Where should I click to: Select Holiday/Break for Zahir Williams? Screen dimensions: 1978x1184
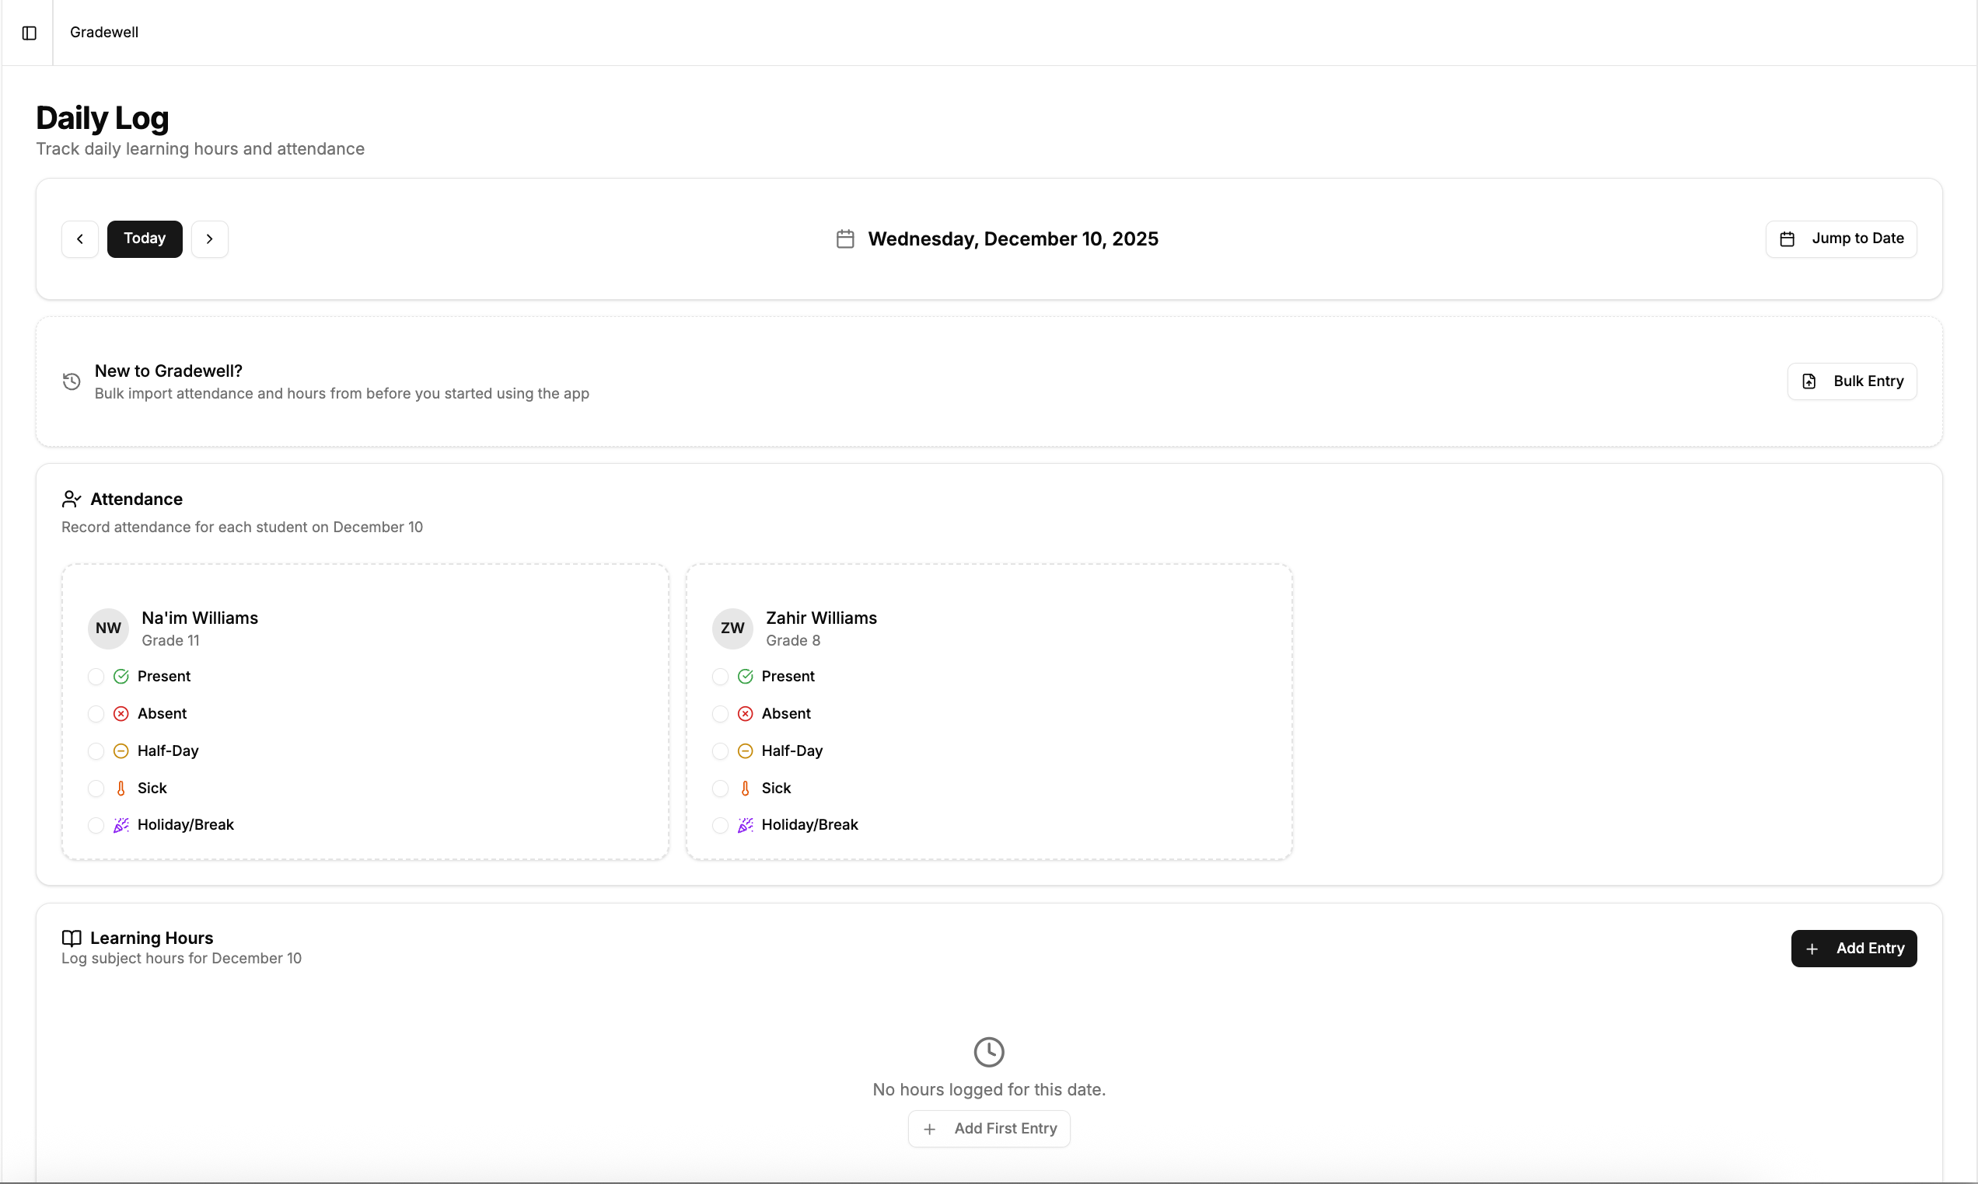pos(720,824)
